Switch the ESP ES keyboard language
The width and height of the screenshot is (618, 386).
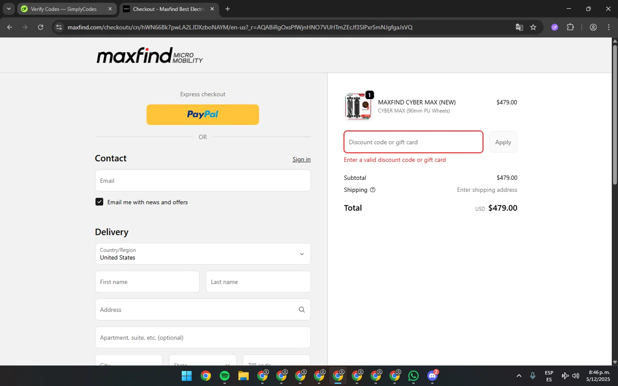pos(549,376)
